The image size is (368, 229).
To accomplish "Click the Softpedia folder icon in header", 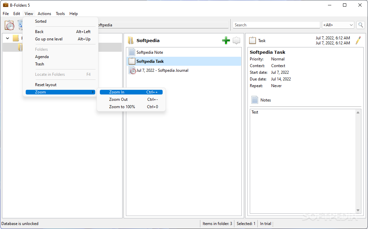I will coord(131,40).
